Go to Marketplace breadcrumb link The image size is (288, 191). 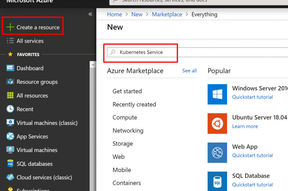click(167, 15)
